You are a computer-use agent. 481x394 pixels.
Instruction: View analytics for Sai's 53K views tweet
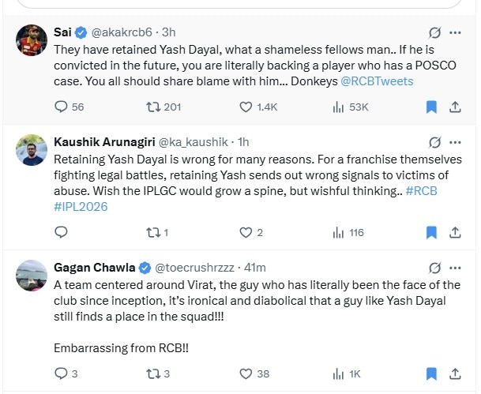point(339,107)
